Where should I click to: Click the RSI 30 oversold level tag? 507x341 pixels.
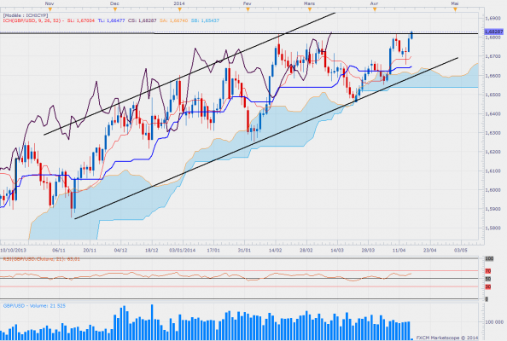pyautogui.click(x=488, y=286)
